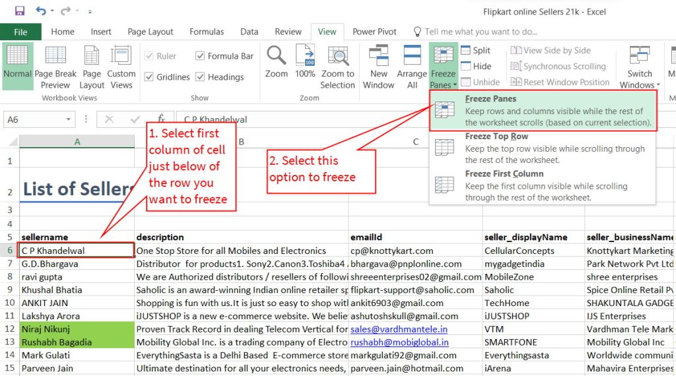Screen dimensions: 676x376
Task: Select the Rushabh Bagadia green cell
Action: 77,342
